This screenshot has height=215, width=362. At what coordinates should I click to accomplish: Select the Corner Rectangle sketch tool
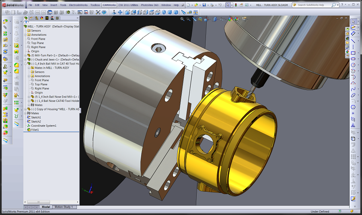353,53
